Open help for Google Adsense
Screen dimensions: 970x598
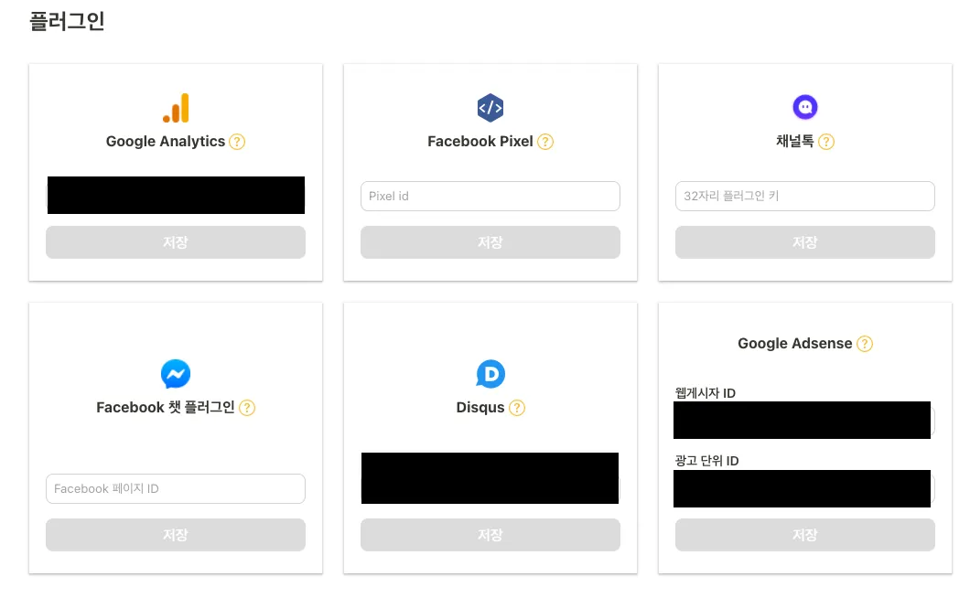[865, 344]
